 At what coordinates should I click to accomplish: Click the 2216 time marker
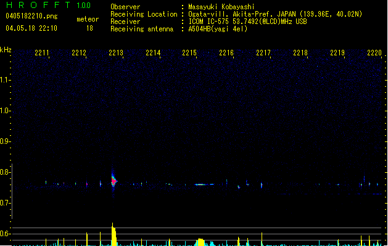226,53
